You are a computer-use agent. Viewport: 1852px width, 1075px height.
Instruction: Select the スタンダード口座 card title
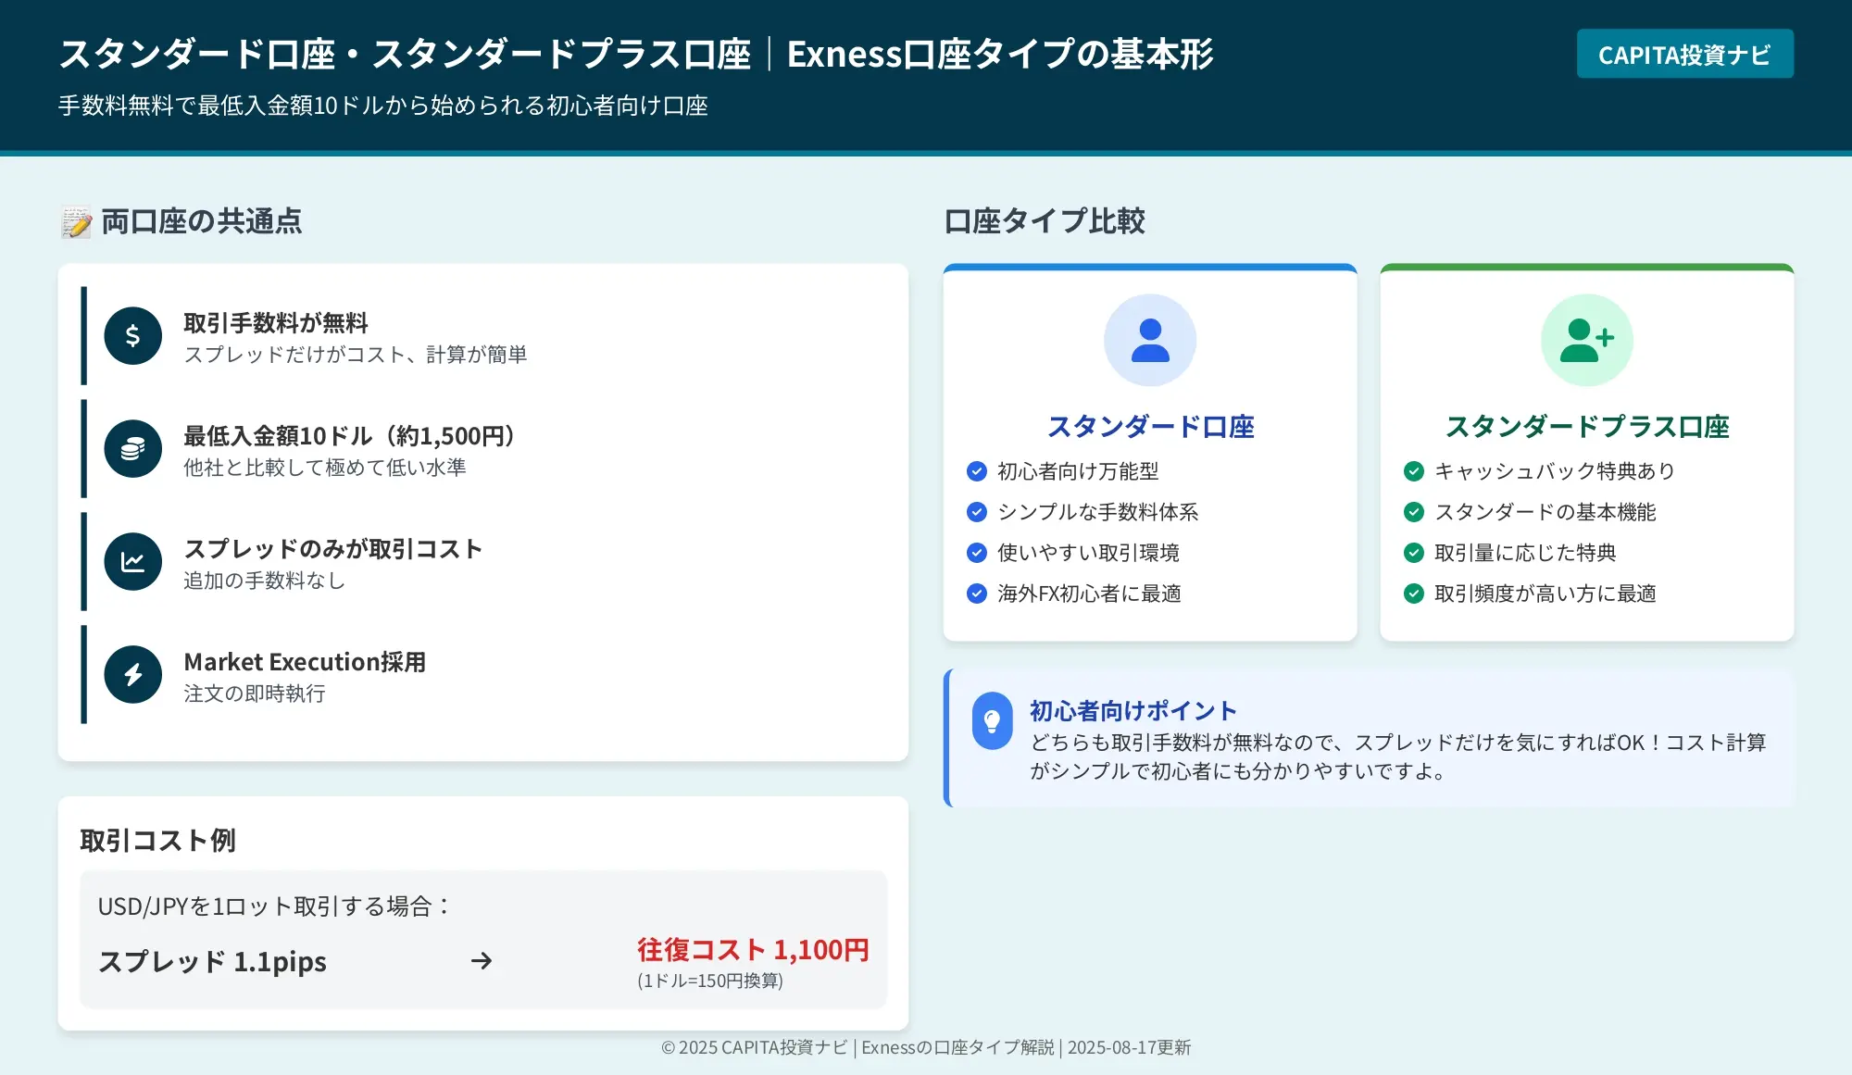point(1150,427)
